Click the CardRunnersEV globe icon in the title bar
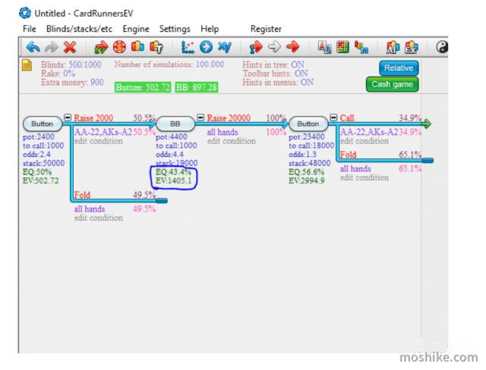486x370 pixels. coord(25,13)
